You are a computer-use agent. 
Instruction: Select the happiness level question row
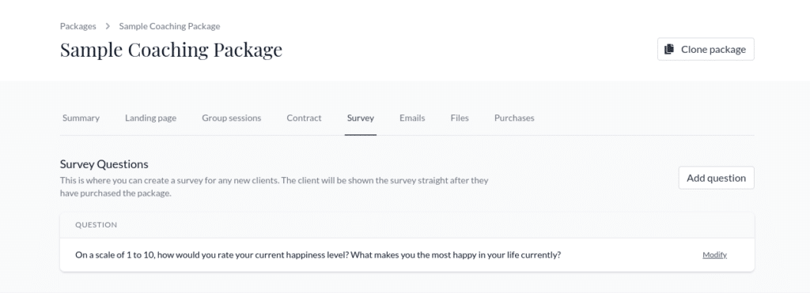tap(407, 255)
